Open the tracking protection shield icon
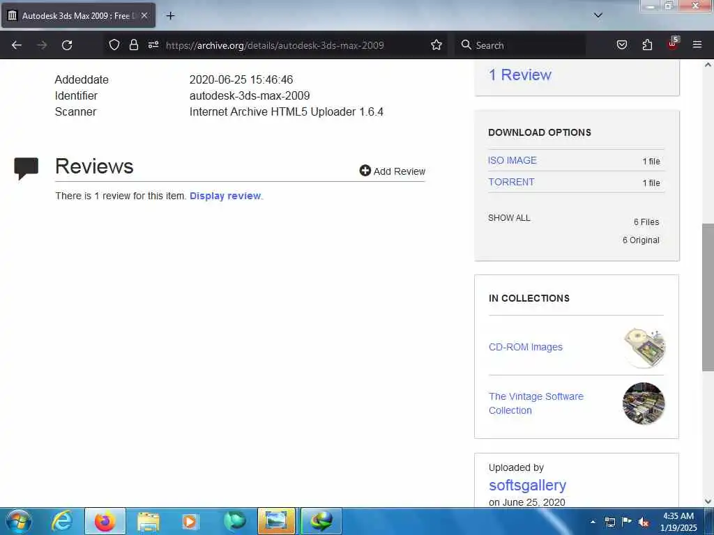This screenshot has height=535, width=714. [x=114, y=45]
